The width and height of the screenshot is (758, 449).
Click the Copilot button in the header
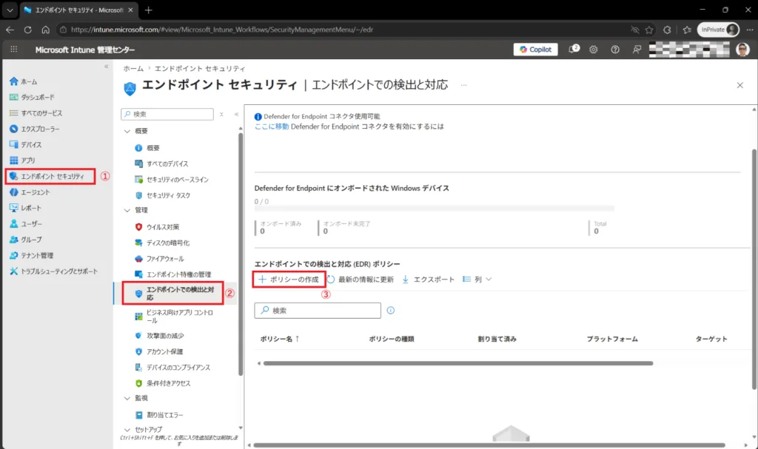coord(535,50)
